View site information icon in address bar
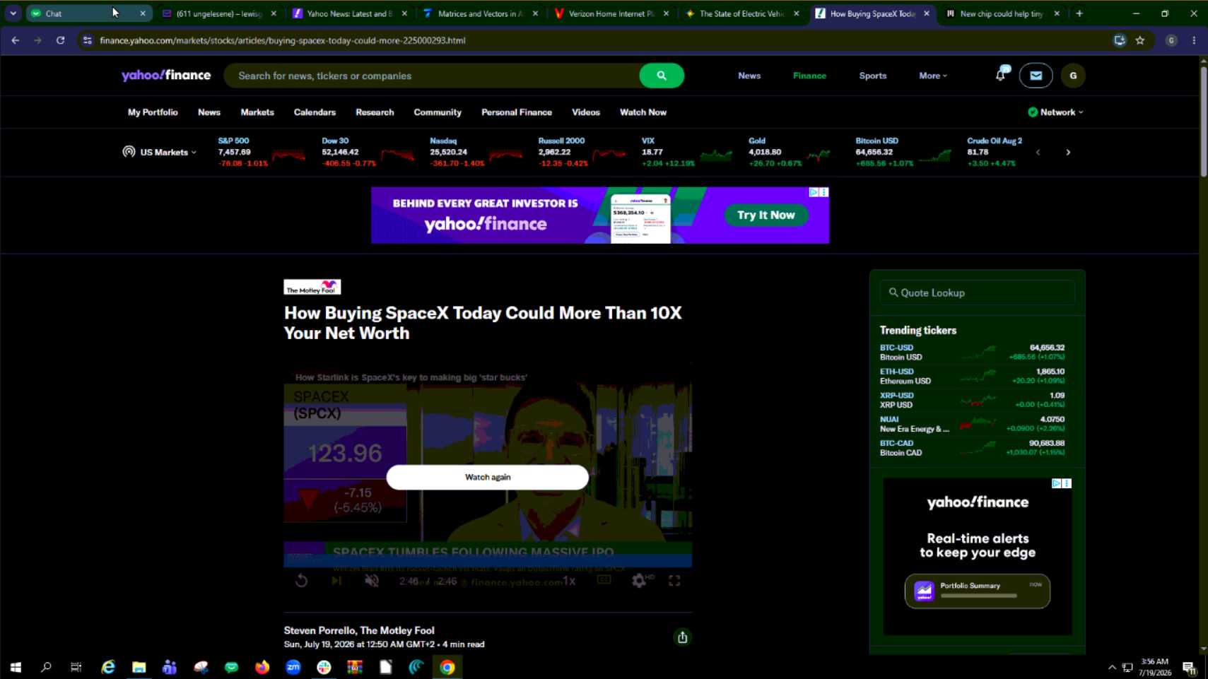The width and height of the screenshot is (1208, 679). pos(87,40)
